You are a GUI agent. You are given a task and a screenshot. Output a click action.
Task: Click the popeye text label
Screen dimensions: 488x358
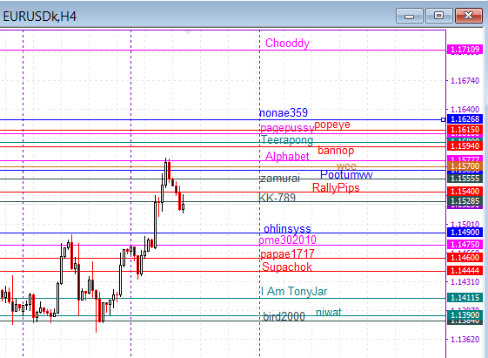[x=332, y=125]
